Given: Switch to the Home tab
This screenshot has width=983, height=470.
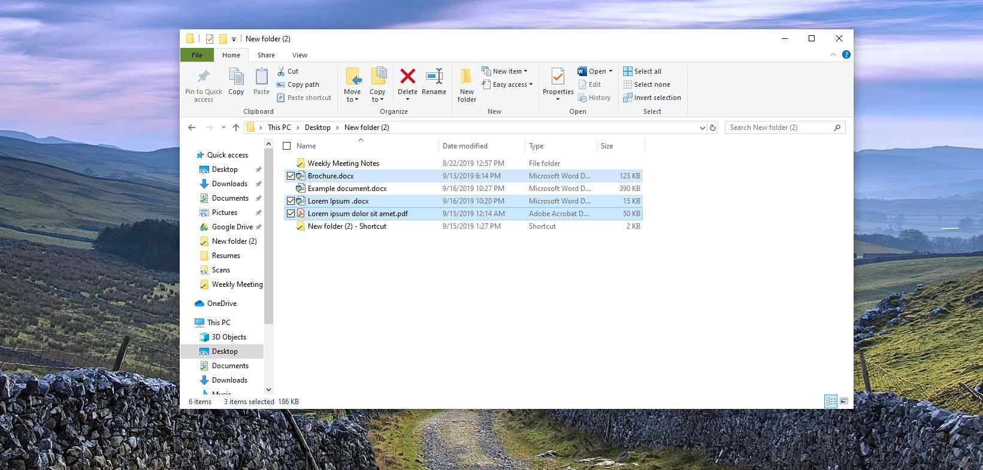Looking at the screenshot, I should [x=231, y=55].
